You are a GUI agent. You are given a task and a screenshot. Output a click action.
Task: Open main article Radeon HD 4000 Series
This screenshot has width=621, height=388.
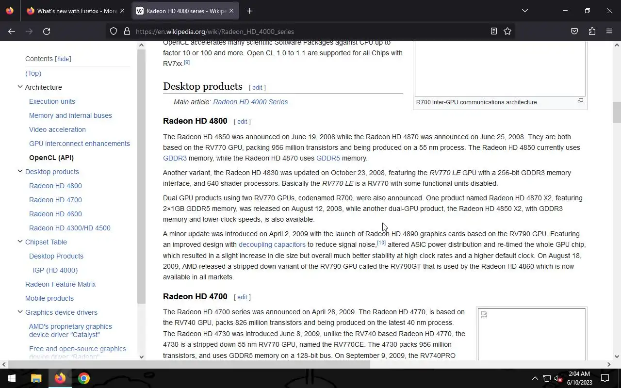pyautogui.click(x=250, y=102)
